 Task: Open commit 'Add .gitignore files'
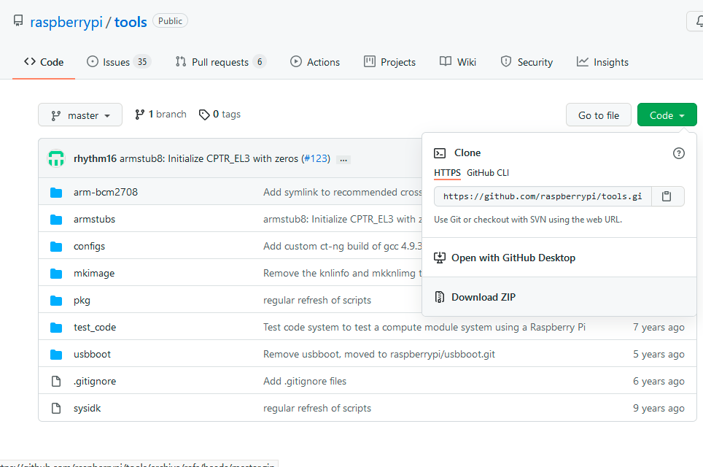pyautogui.click(x=304, y=381)
